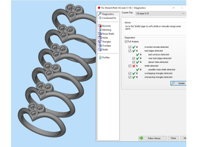
Task: Click the Shells cube icon
Action: (x=100, y=49)
